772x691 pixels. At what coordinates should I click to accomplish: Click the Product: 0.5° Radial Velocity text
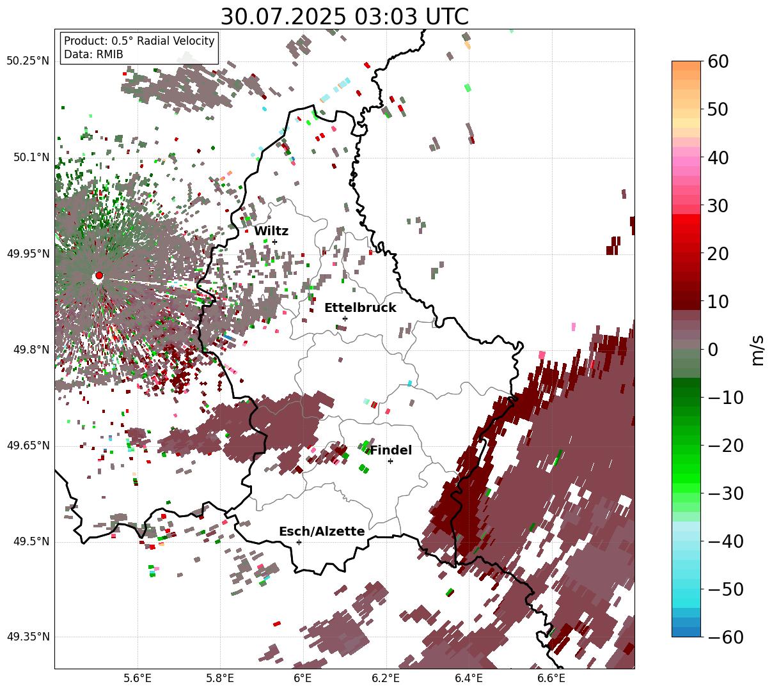pos(139,41)
